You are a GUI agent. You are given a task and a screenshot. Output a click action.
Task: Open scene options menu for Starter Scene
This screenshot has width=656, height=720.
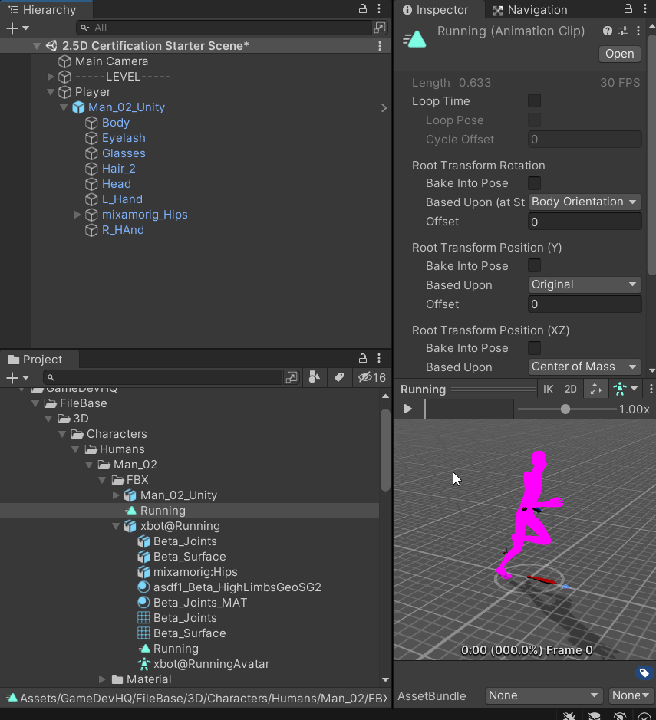point(380,46)
